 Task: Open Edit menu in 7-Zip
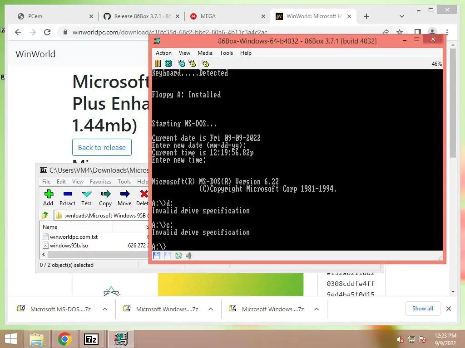point(61,181)
